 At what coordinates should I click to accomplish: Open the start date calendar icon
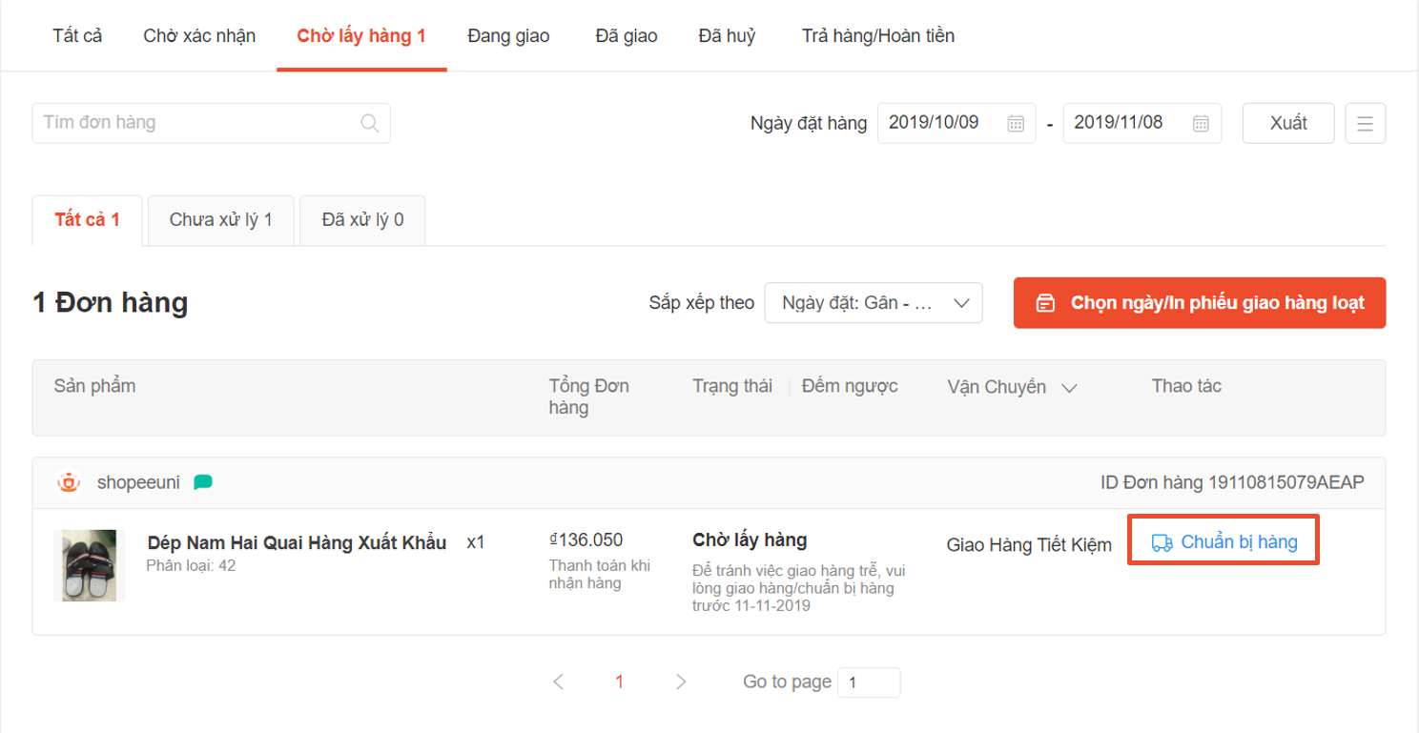tap(1016, 123)
